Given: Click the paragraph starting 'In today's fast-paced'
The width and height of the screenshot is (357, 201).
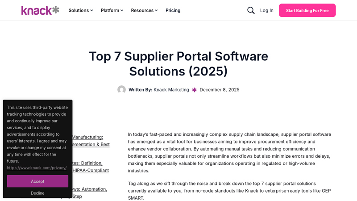Looking at the screenshot, I should coord(229,152).
